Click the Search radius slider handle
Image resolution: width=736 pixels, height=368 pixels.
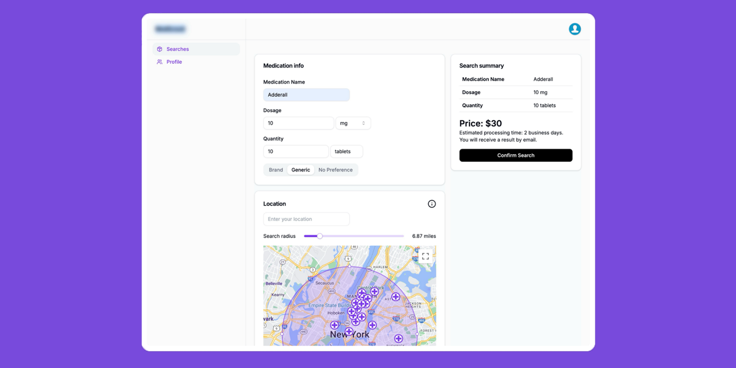point(320,236)
